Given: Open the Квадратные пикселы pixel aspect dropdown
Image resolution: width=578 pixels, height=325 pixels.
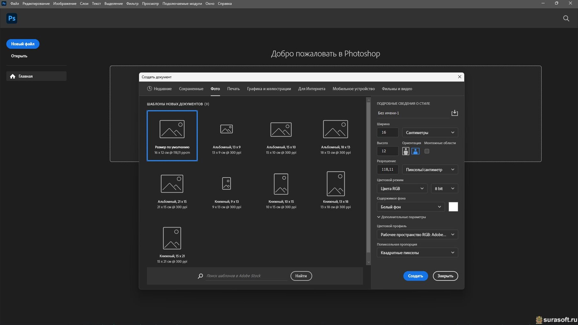Looking at the screenshot, I should [417, 253].
